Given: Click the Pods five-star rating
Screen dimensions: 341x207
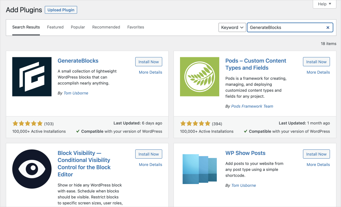Looking at the screenshot, I should 195,124.
